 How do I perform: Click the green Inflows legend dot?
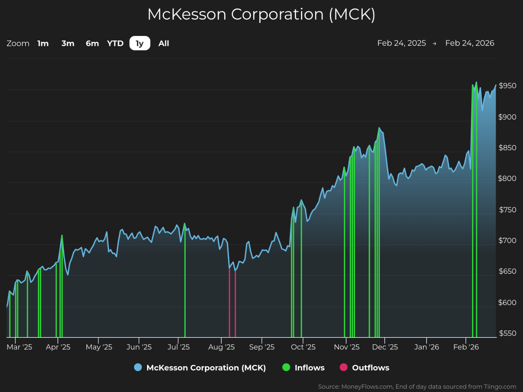pos(286,367)
